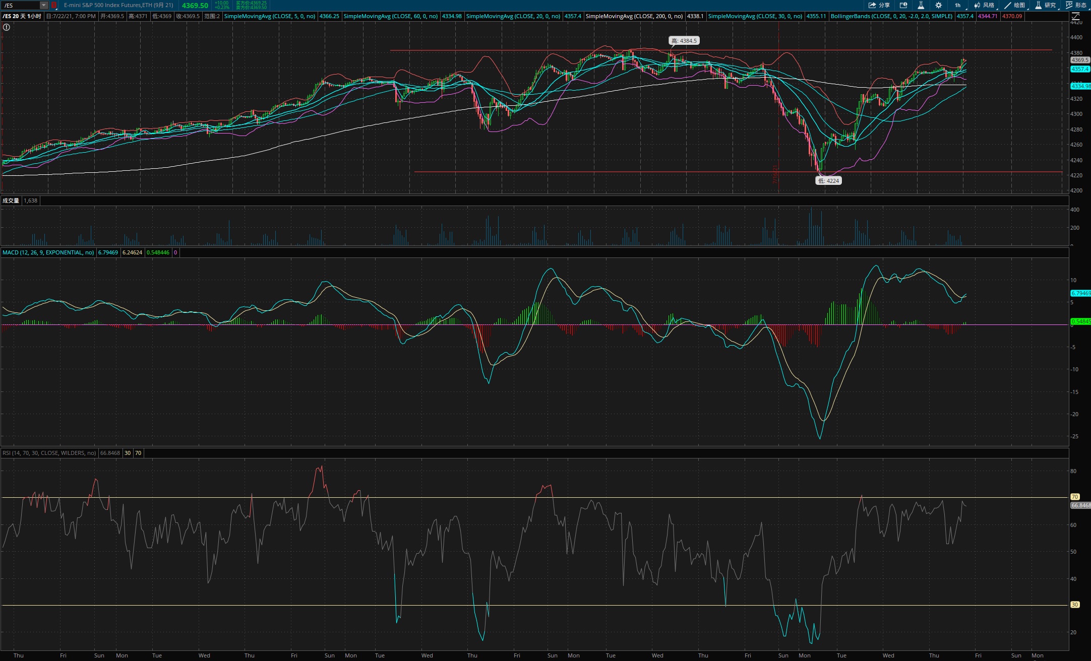Click the exclamation info icon on chart

(7, 27)
